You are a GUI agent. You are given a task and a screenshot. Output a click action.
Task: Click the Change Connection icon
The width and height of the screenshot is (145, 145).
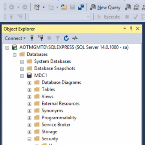click(x=20, y=17)
